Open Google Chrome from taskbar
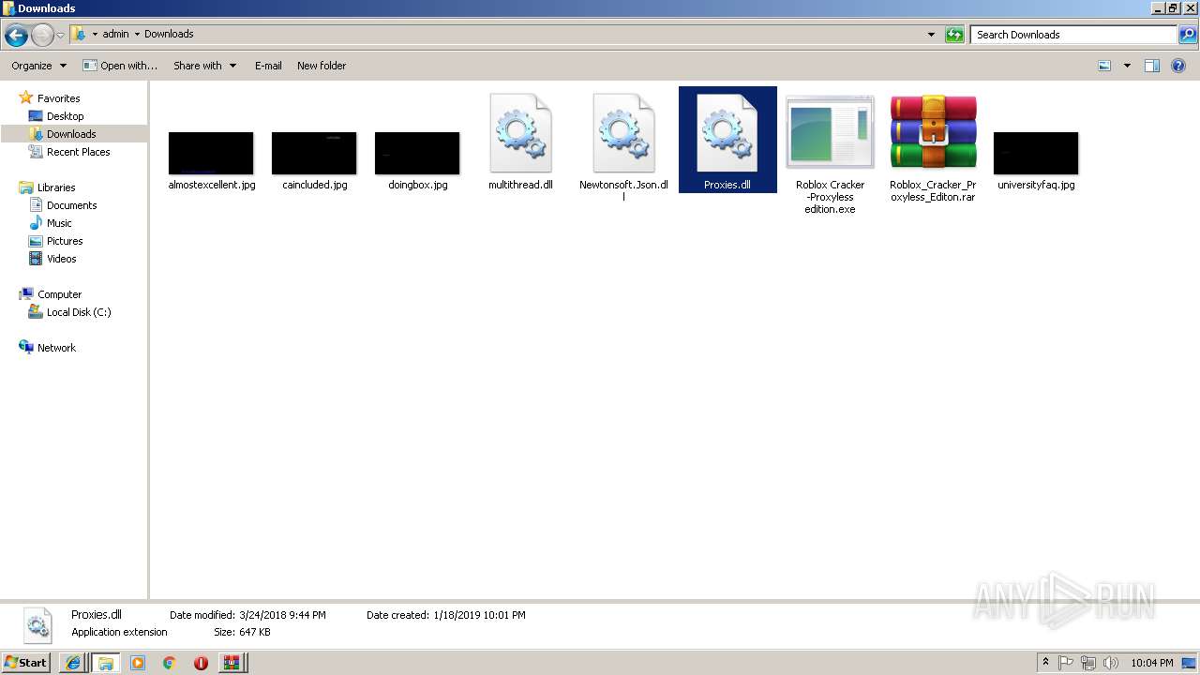The width and height of the screenshot is (1200, 675). (x=169, y=663)
